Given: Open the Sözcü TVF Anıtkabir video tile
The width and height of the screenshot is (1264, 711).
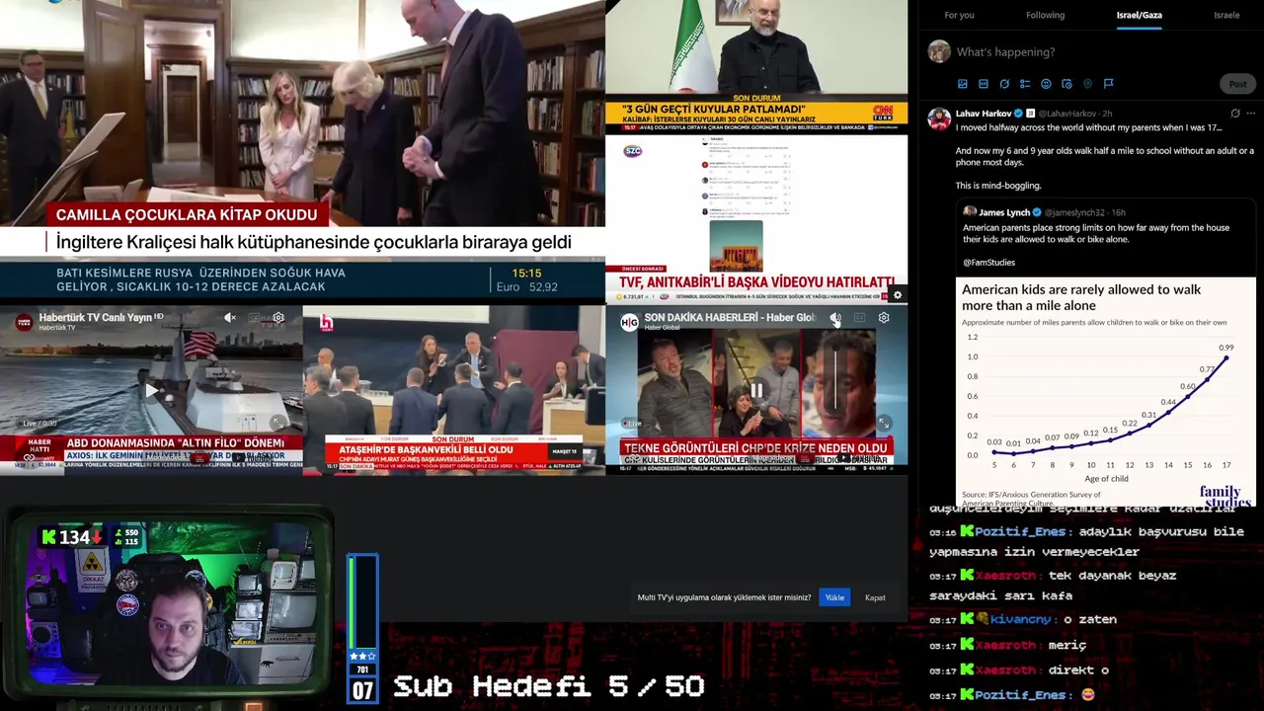Looking at the screenshot, I should [x=756, y=218].
